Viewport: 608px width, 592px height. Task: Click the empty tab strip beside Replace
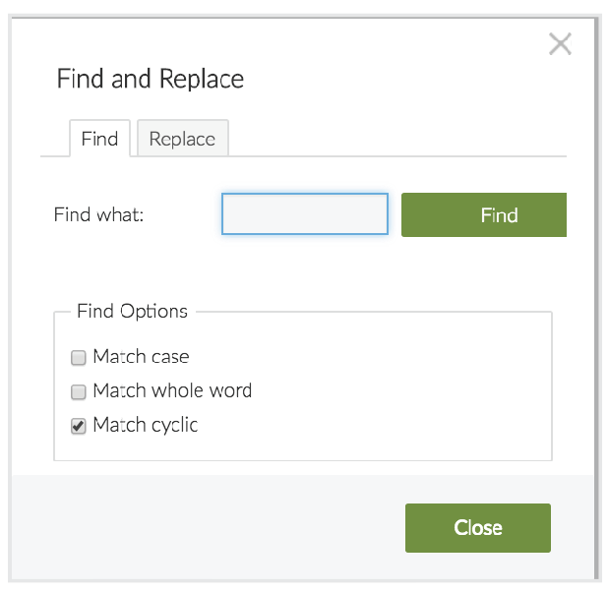point(394,139)
